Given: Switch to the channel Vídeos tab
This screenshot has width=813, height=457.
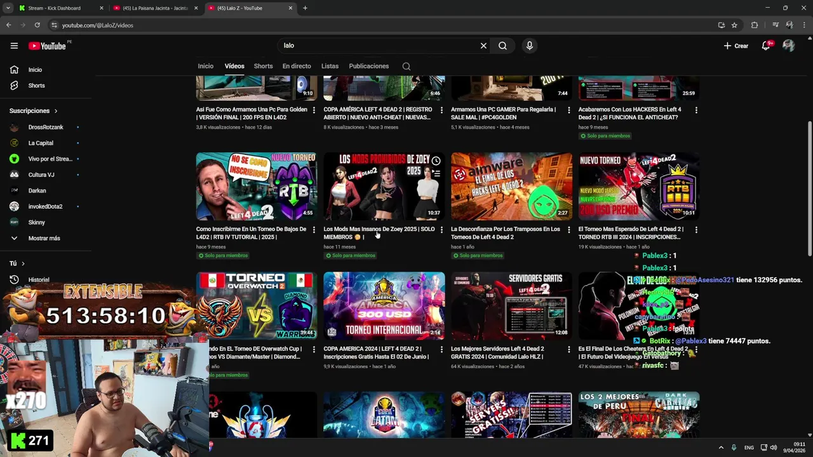Looking at the screenshot, I should [234, 66].
